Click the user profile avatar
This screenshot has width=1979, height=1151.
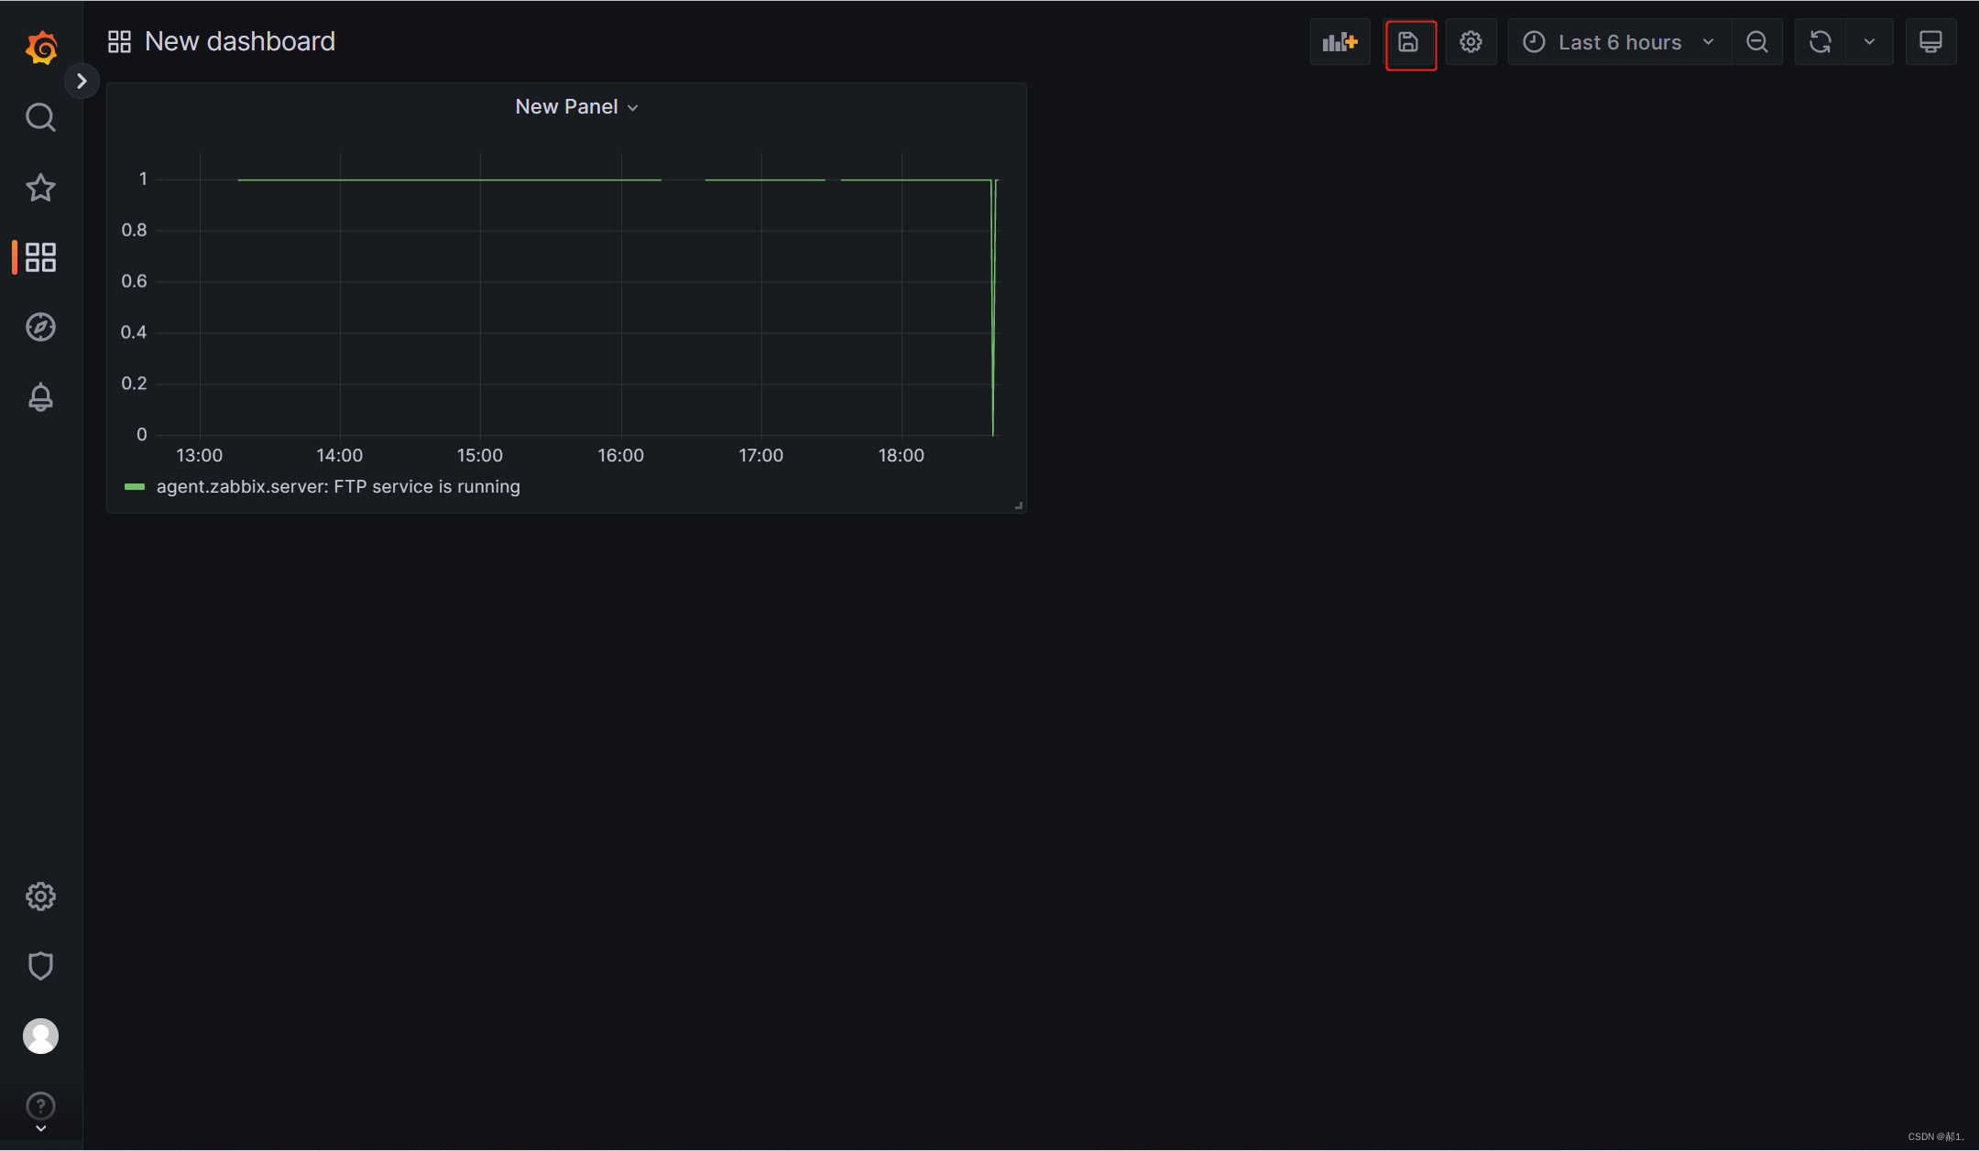(x=40, y=1036)
